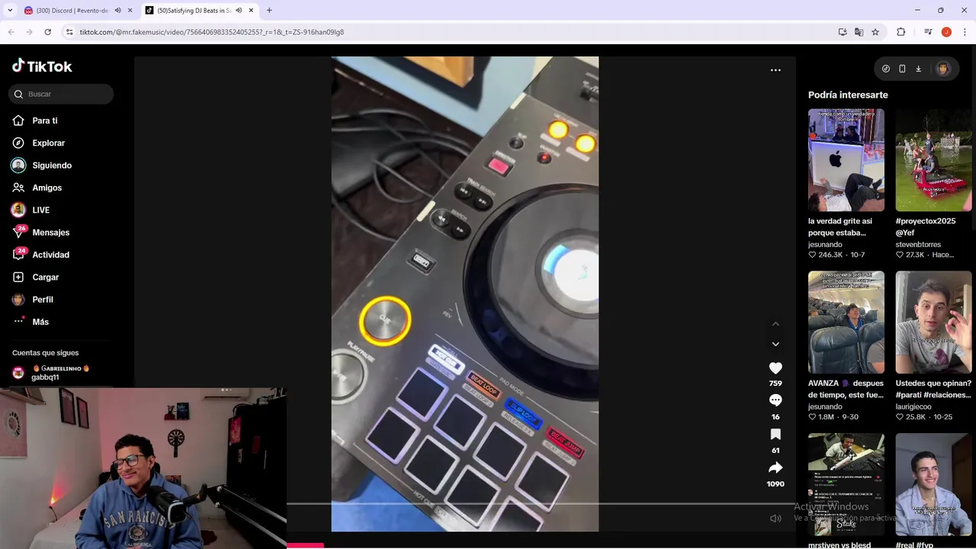The width and height of the screenshot is (976, 549).
Task: Open 'mrstiven vs blesd' video thumbnail
Action: point(846,485)
